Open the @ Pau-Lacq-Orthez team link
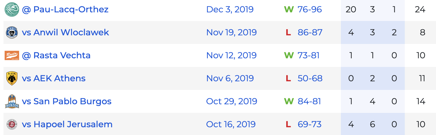Screen dimensions: 436x135 click(x=65, y=9)
